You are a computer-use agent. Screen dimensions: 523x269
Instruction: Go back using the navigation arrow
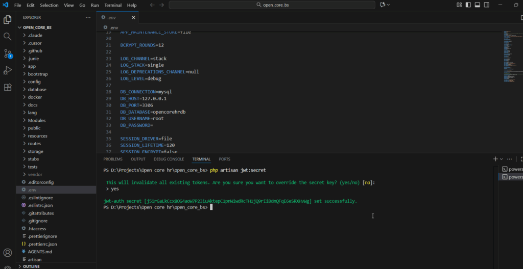[152, 5]
